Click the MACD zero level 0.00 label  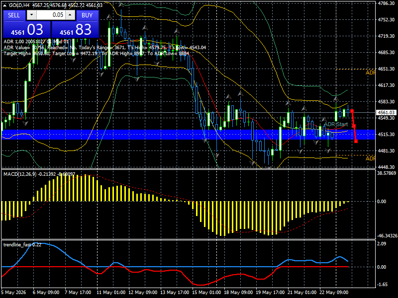point(382,202)
